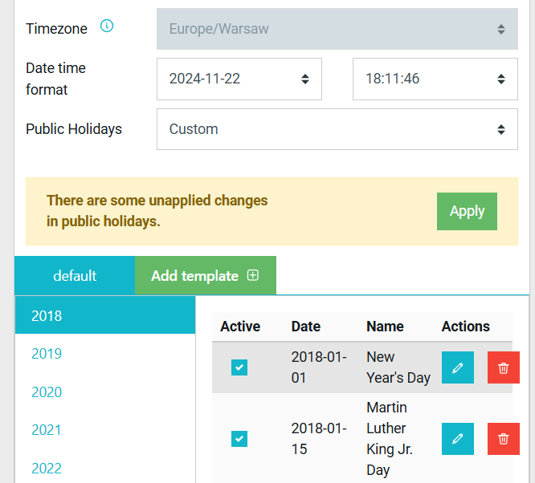
Task: Click the Add template button
Action: point(206,275)
